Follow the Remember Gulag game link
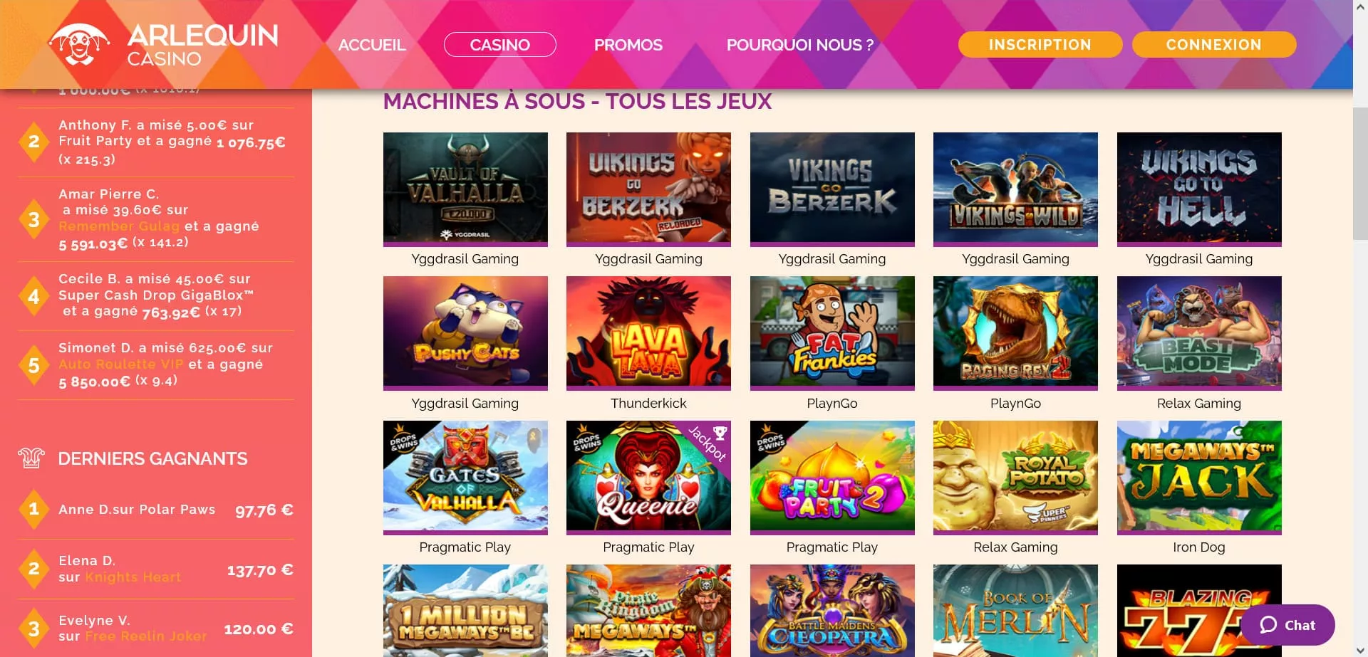Image resolution: width=1368 pixels, height=657 pixels. (119, 226)
